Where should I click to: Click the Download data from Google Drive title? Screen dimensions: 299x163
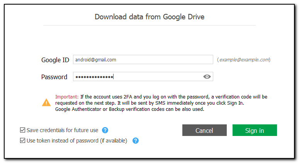[x=149, y=17]
